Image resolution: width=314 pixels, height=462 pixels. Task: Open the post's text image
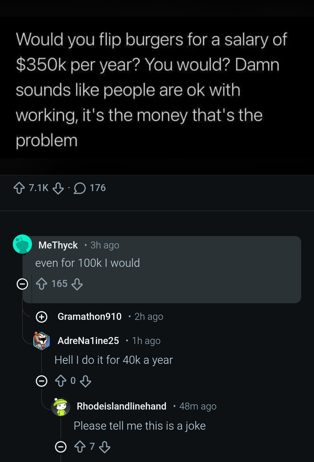click(x=151, y=90)
